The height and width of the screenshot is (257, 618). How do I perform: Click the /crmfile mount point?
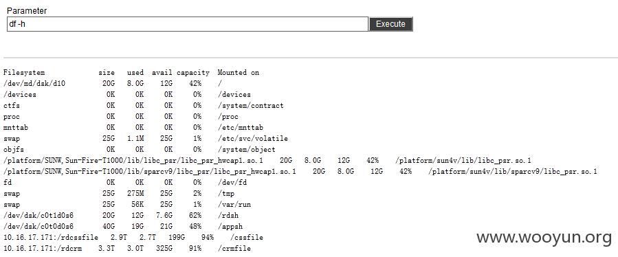[x=234, y=248]
